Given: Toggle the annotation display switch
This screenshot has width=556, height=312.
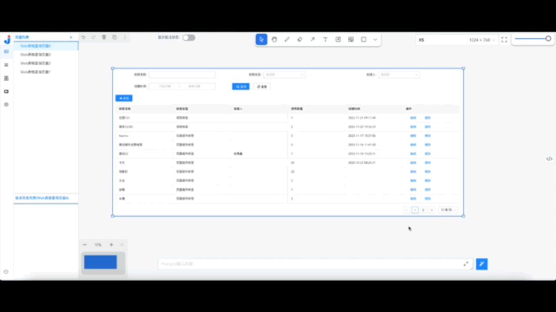Looking at the screenshot, I should [x=189, y=37].
